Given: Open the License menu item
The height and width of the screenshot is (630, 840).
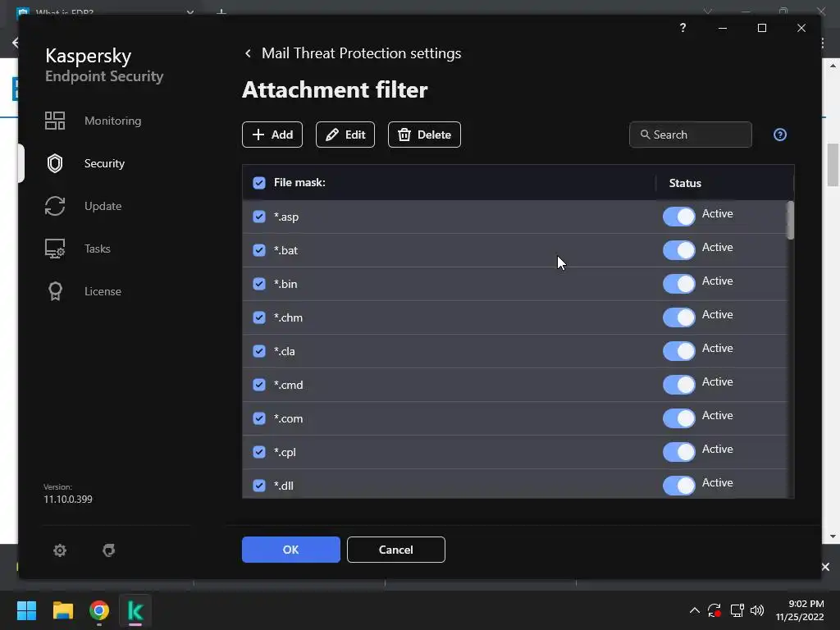Looking at the screenshot, I should pyautogui.click(x=103, y=291).
